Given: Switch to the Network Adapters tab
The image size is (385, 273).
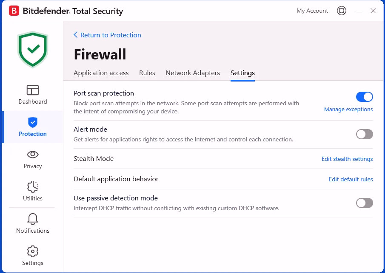Looking at the screenshot, I should pyautogui.click(x=193, y=73).
